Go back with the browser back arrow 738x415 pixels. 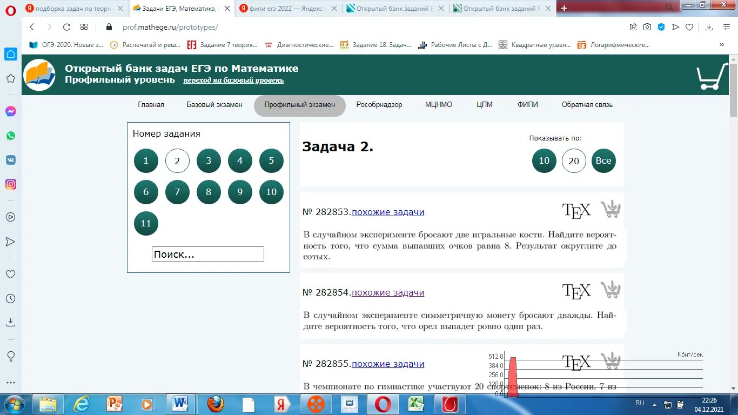click(32, 27)
